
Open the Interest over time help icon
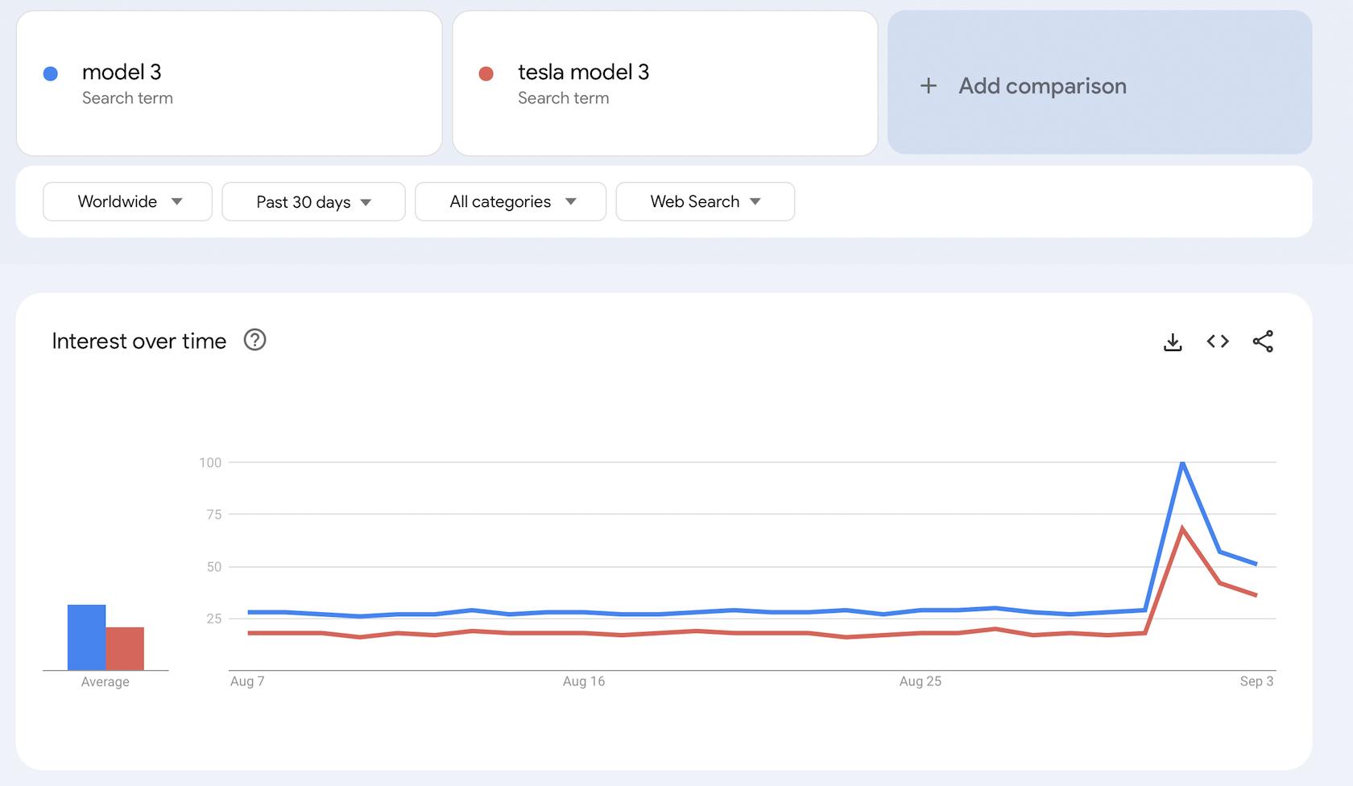[254, 341]
